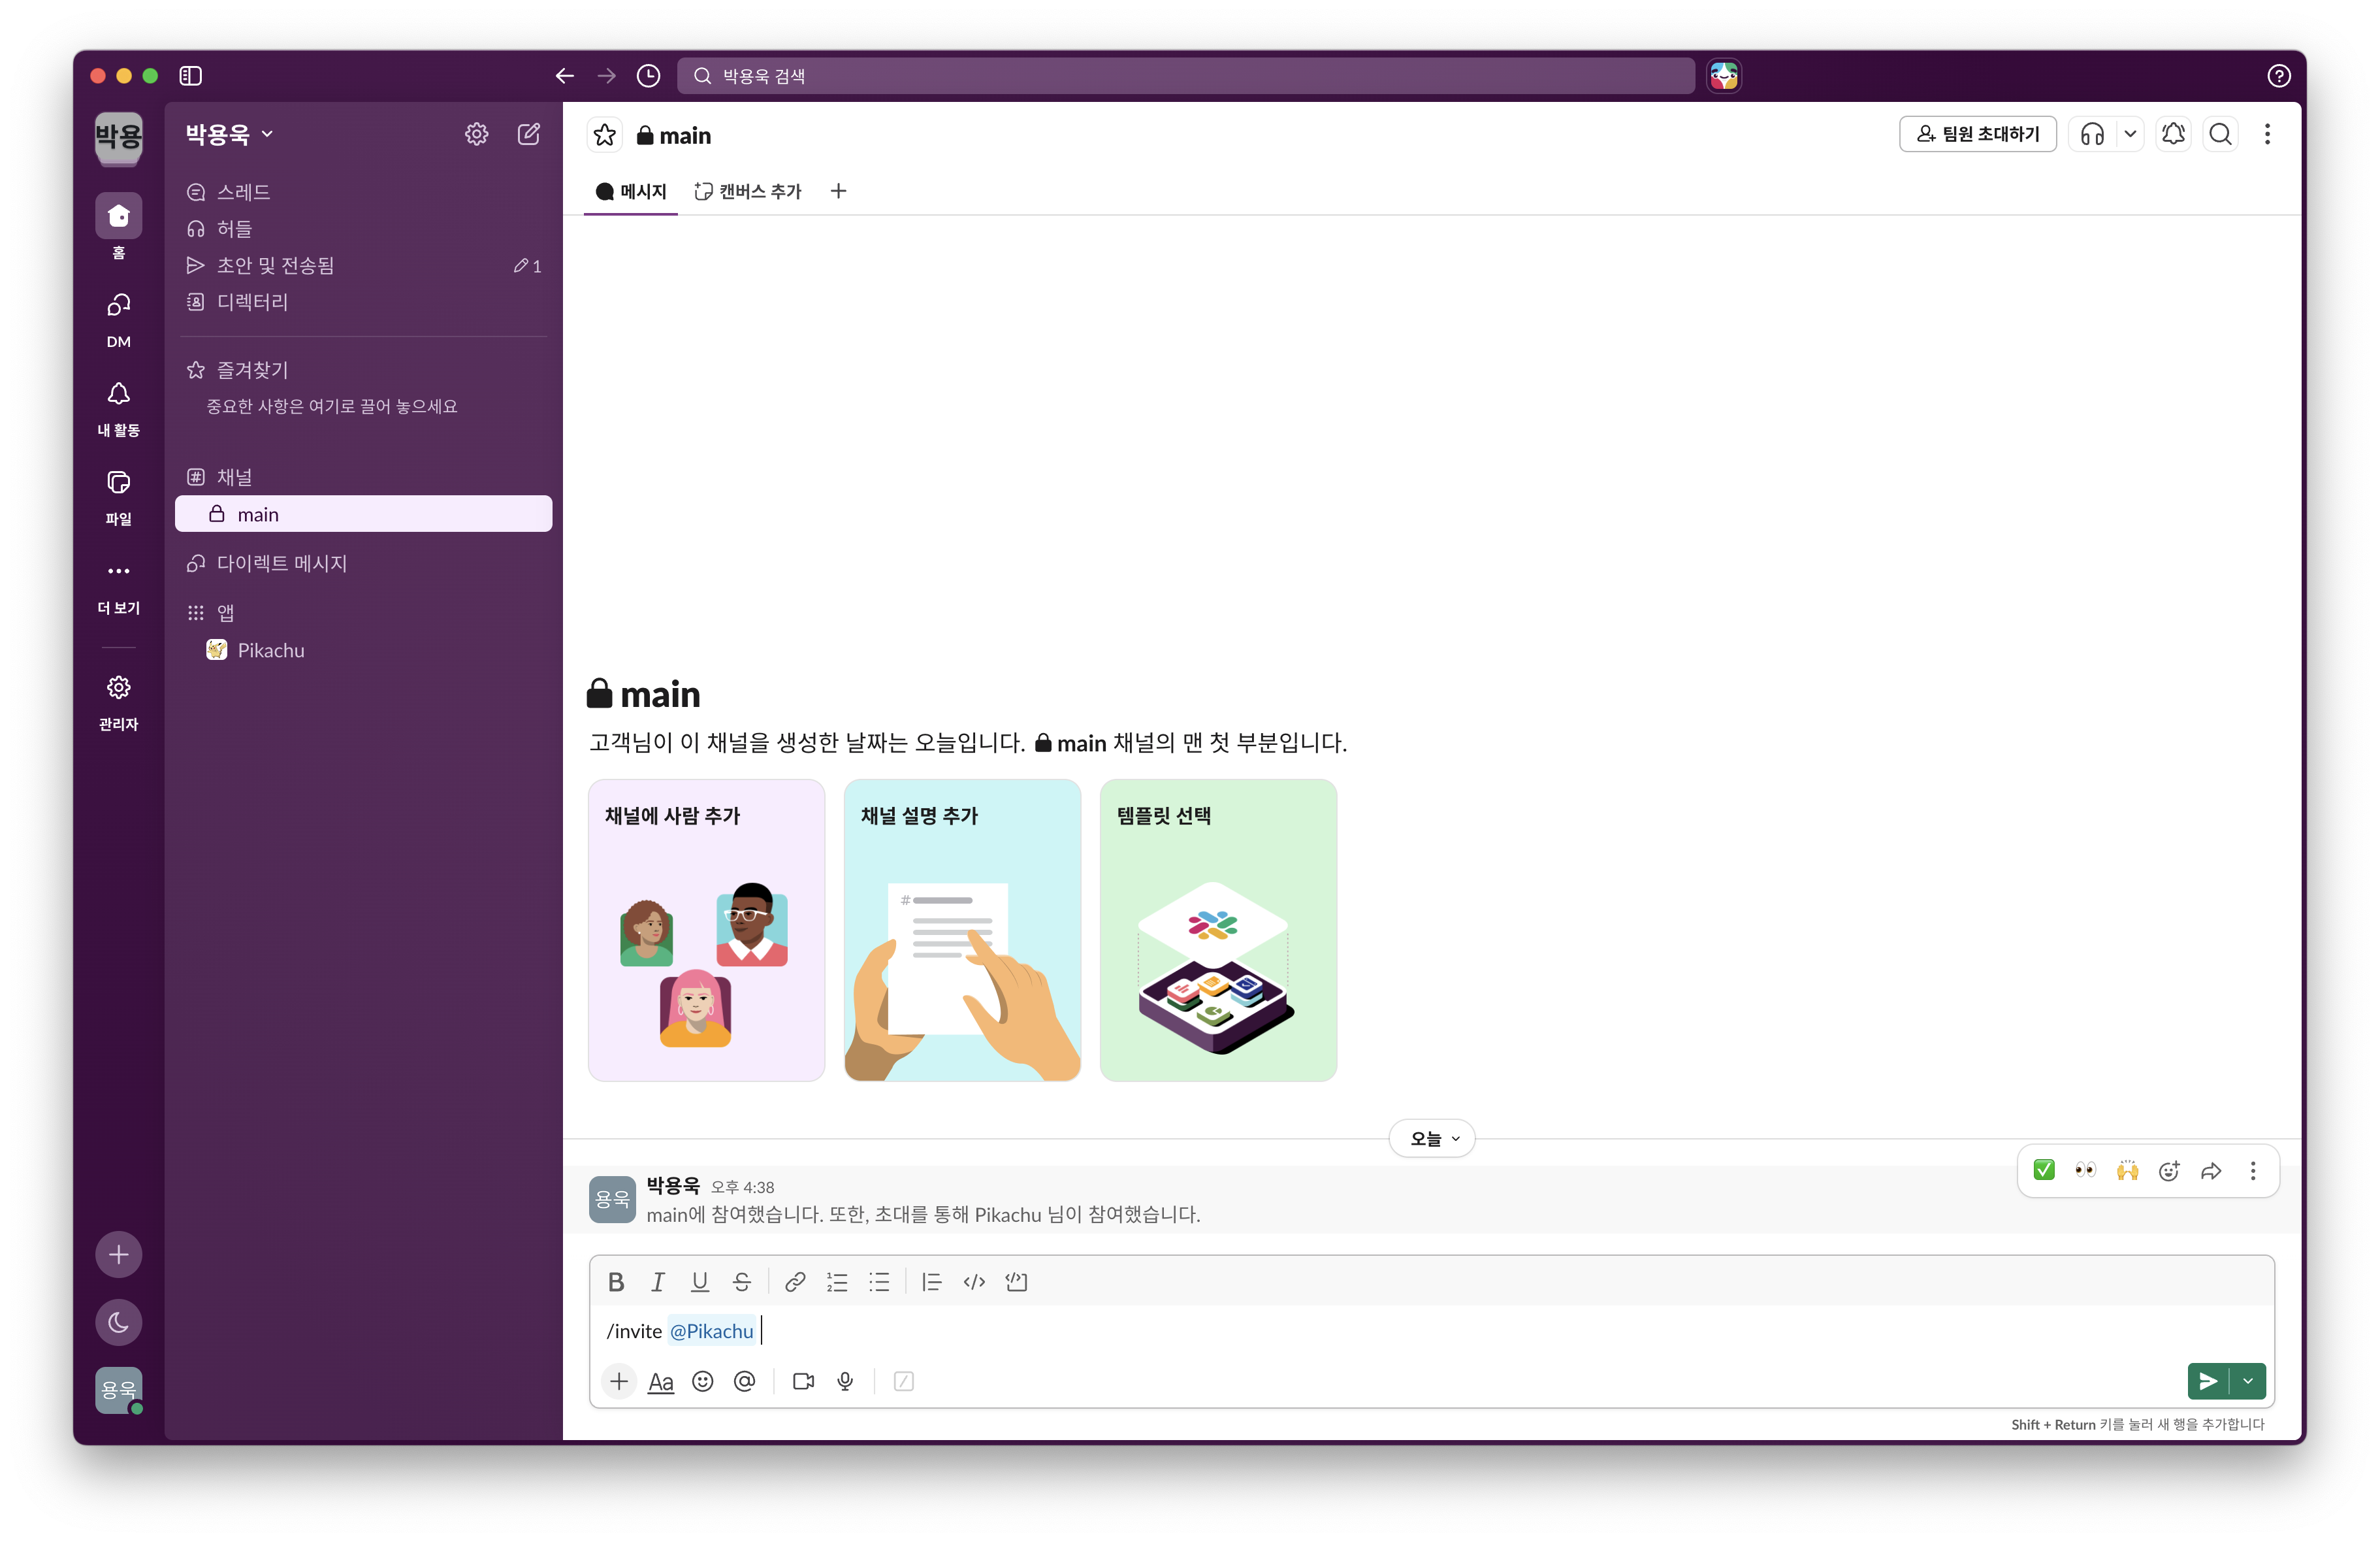This screenshot has width=2380, height=1542.
Task: Toggle inline code formatting
Action: pos(975,1282)
